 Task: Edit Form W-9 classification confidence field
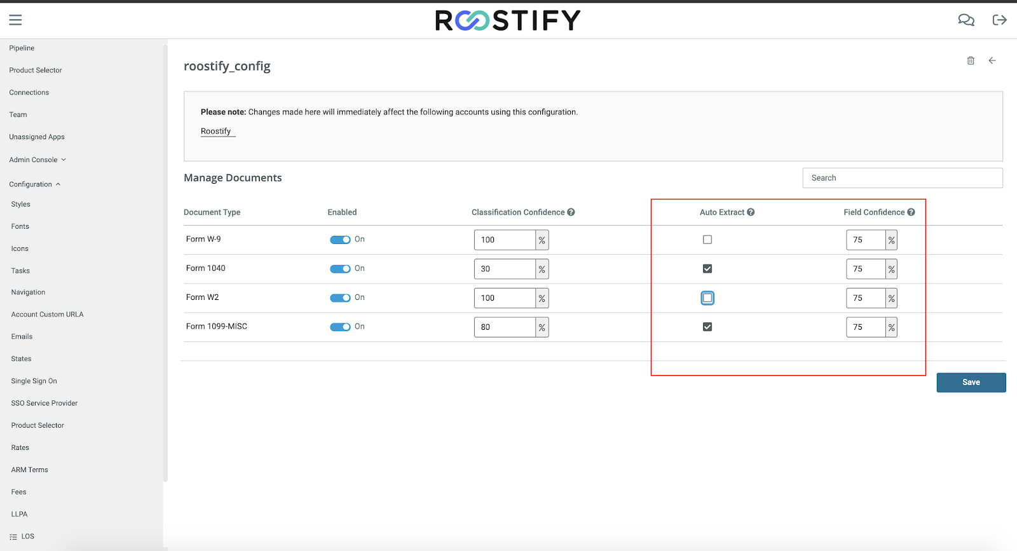coord(505,240)
